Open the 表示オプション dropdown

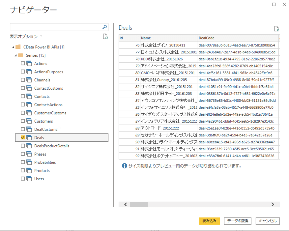point(26,36)
